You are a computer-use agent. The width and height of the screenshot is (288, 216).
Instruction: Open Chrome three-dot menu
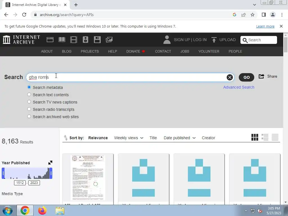[x=282, y=15]
